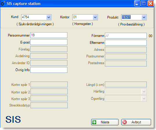Click the red cancel icon on Avbryt
156x130 pixels.
click(124, 122)
